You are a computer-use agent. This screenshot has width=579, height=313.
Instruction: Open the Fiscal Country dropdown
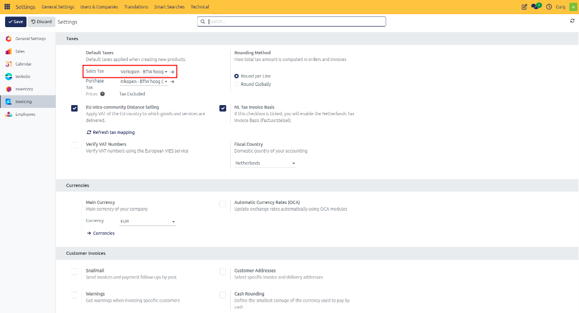(x=265, y=163)
